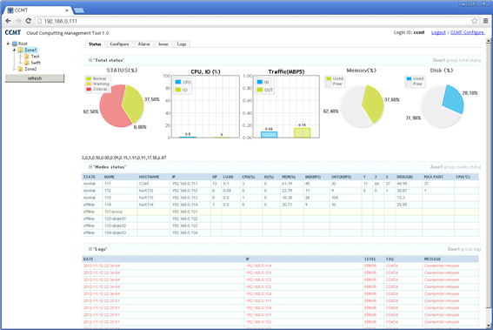
Task: Click the page scrollbar up arrow
Action: (x=489, y=41)
